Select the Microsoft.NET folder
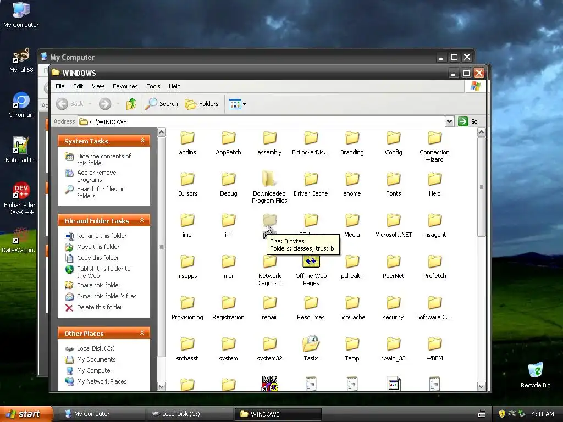This screenshot has width=563, height=422. (394, 225)
